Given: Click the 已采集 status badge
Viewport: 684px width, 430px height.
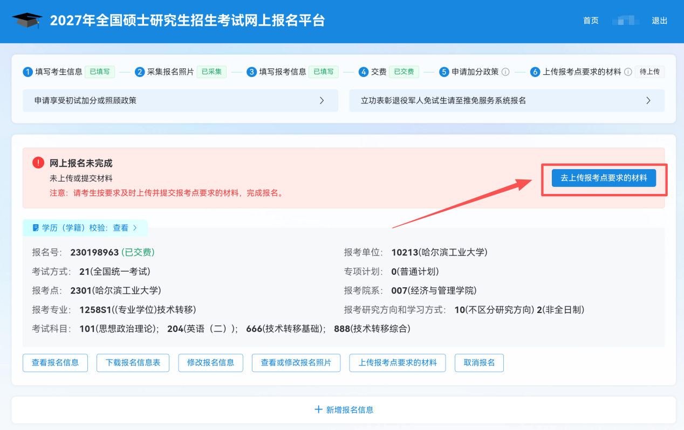Looking at the screenshot, I should pyautogui.click(x=212, y=72).
